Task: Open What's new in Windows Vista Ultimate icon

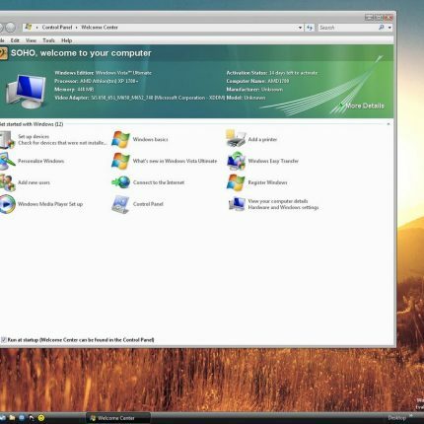Action: pyautogui.click(x=120, y=161)
